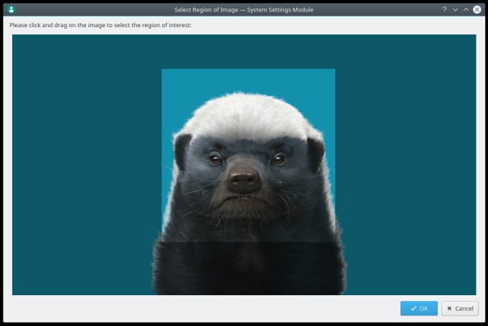
Task: Click the instruction text above the image
Action: click(100, 26)
